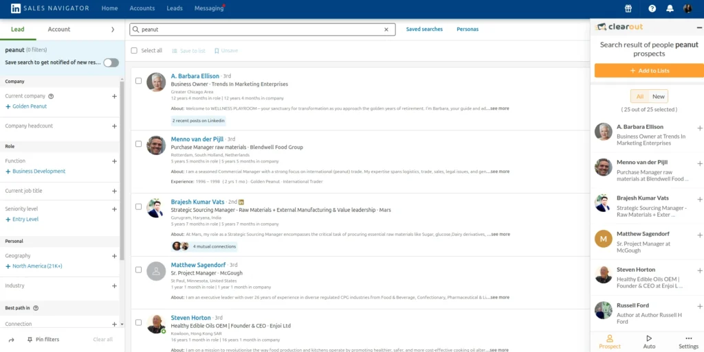The width and height of the screenshot is (704, 352).
Task: Switch to the Account filter tab
Action: pyautogui.click(x=59, y=30)
